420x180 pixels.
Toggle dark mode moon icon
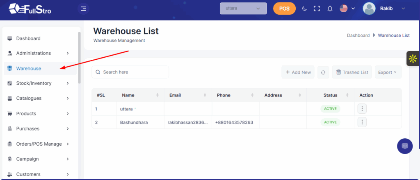304,9
